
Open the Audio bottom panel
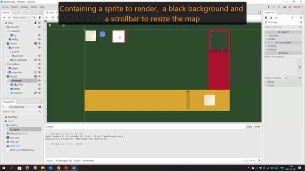(x=77, y=161)
